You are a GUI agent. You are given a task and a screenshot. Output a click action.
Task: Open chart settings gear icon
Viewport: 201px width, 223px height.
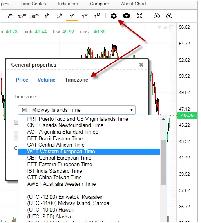114,16
